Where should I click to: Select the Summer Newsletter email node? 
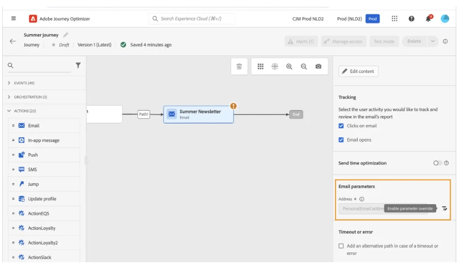[199, 114]
